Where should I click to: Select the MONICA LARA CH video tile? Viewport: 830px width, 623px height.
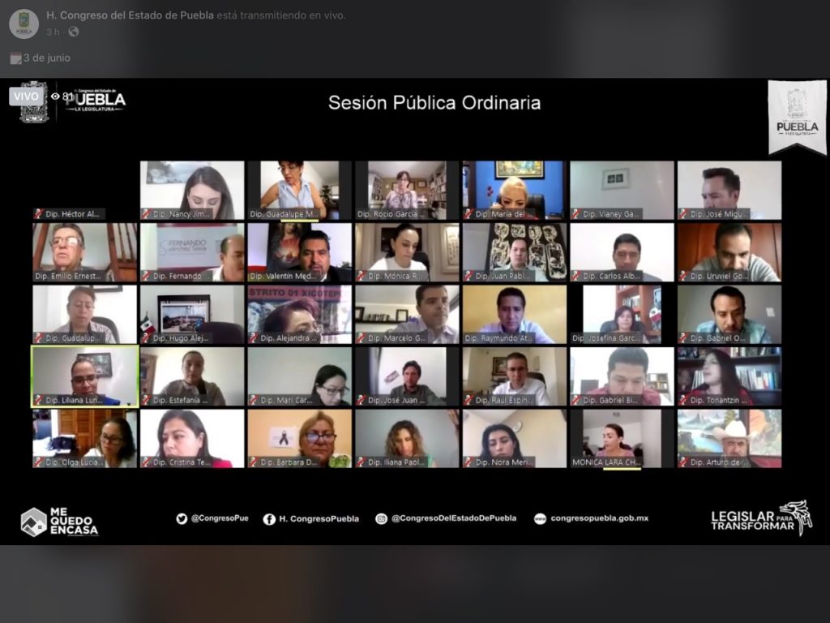[622, 438]
